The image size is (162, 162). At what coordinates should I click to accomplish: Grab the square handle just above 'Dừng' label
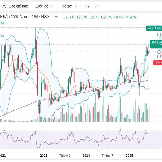pos(159,56)
